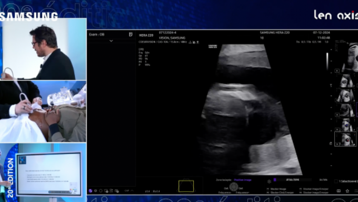The image size is (358, 202).
Task: Click the Exam : OB label
Action: tap(97, 34)
